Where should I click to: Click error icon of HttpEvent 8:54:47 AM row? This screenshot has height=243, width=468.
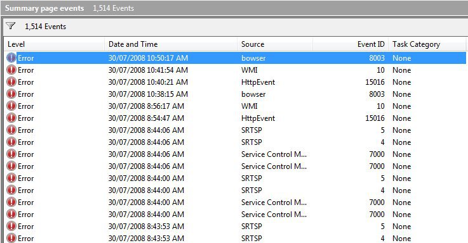tap(11, 118)
